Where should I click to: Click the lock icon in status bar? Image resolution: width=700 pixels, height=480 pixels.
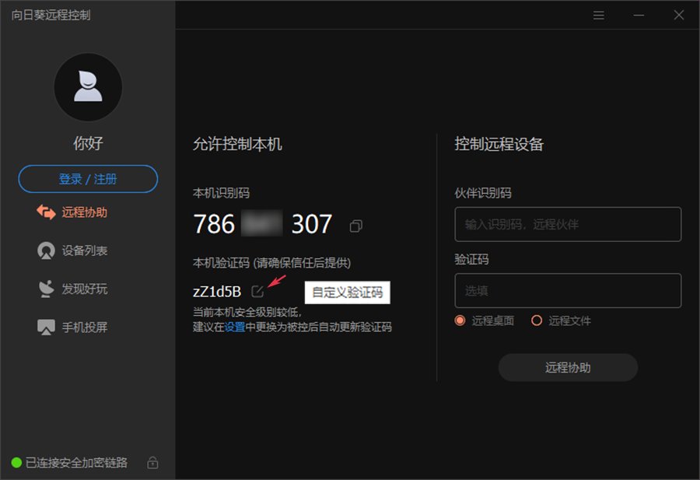pyautogui.click(x=152, y=463)
